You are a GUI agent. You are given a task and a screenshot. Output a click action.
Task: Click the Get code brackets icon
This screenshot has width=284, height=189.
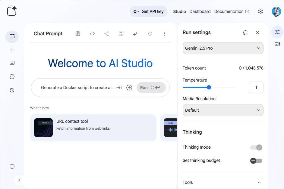[92, 34]
